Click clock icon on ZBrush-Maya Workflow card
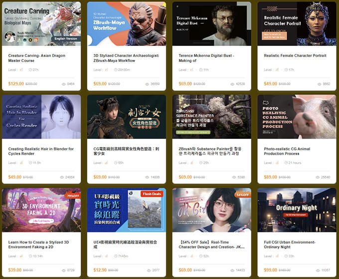The image size is (339, 279). click(115, 69)
